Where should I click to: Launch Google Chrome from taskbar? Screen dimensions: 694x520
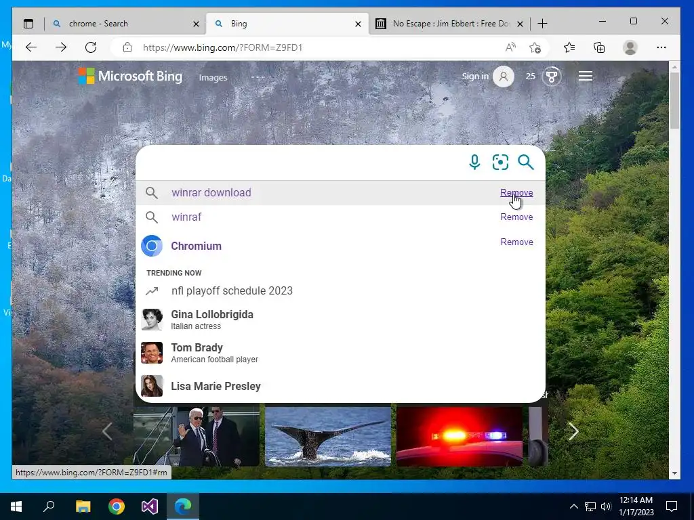pos(117,506)
